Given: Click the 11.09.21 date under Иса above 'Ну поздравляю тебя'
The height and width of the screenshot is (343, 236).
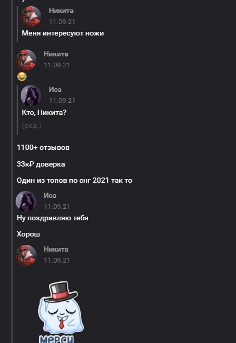Looking at the screenshot, I should 57,207.
